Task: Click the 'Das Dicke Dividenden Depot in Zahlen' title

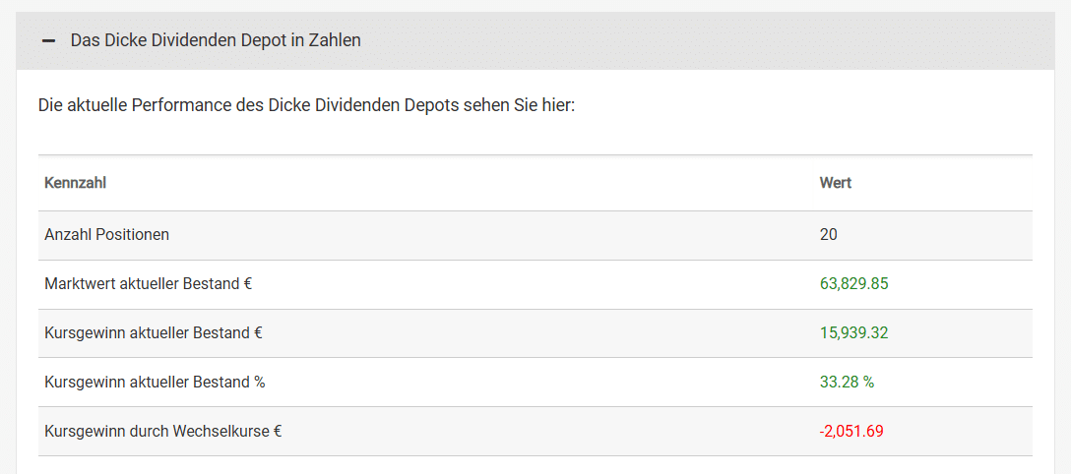Action: tap(216, 40)
